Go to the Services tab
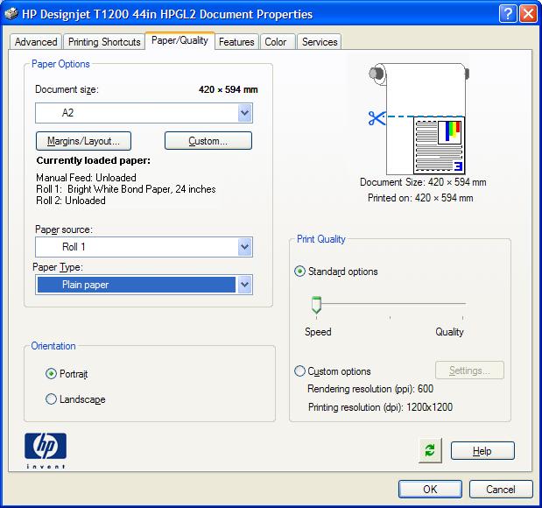Screen dimensions: 542x508 click(320, 42)
